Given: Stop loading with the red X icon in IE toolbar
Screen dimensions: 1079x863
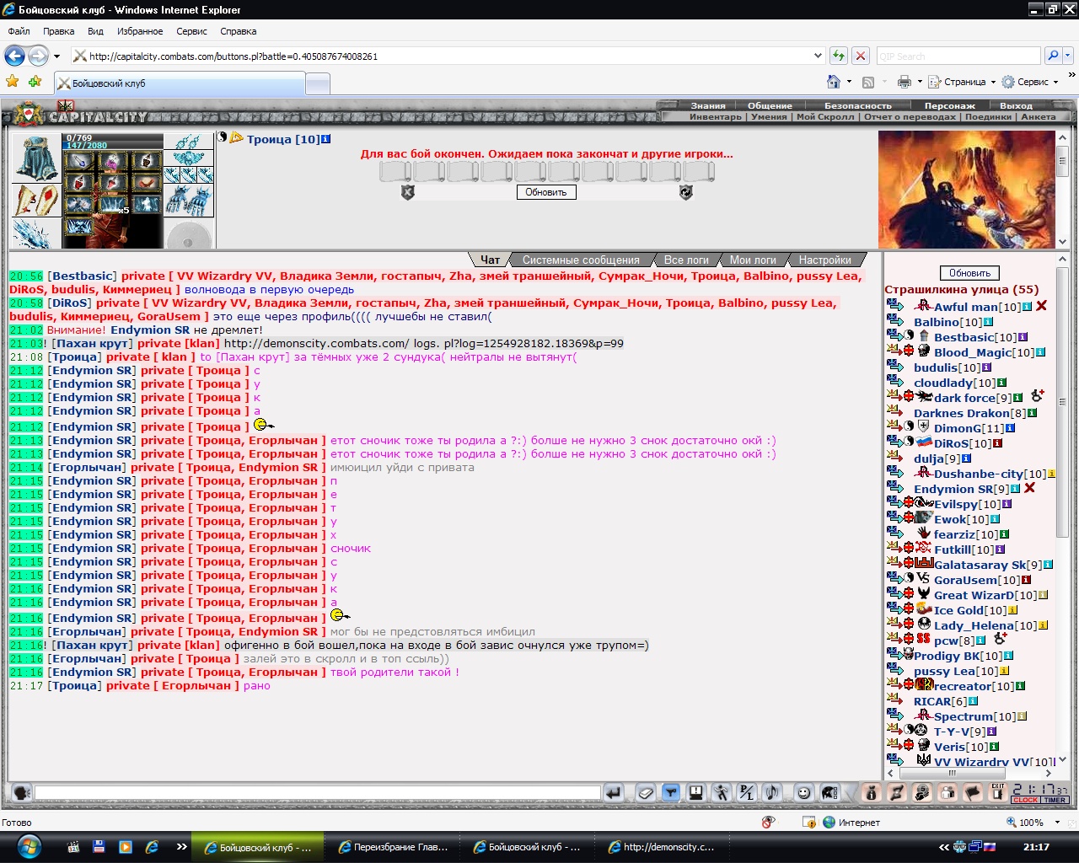Looking at the screenshot, I should pyautogui.click(x=860, y=56).
